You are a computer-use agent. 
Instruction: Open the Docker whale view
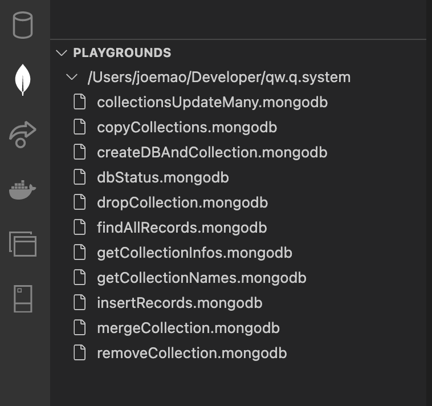coord(23,189)
